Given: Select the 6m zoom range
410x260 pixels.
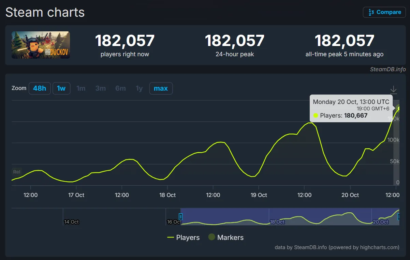Looking at the screenshot, I should click(x=120, y=88).
